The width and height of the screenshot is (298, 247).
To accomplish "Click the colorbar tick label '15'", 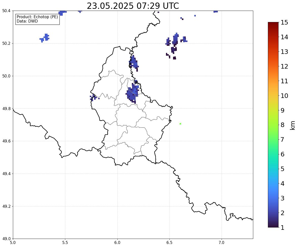I will click(x=284, y=23).
